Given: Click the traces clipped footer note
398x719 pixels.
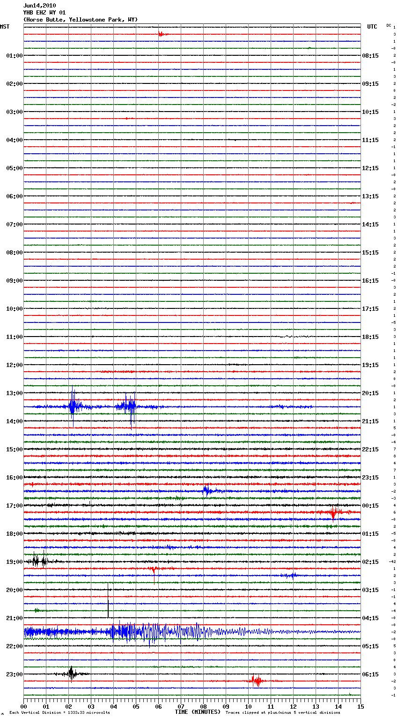Looking at the screenshot, I should click(x=283, y=712).
